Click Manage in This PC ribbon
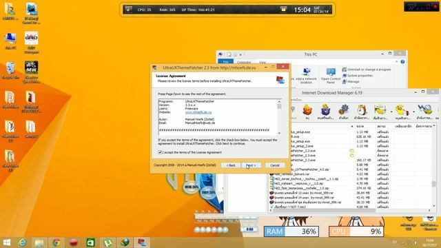 pyautogui.click(x=351, y=81)
